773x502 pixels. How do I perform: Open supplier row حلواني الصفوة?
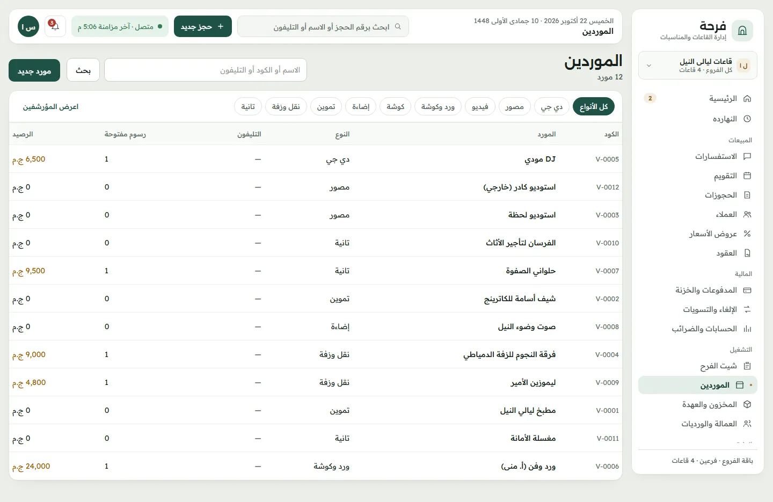click(x=316, y=271)
